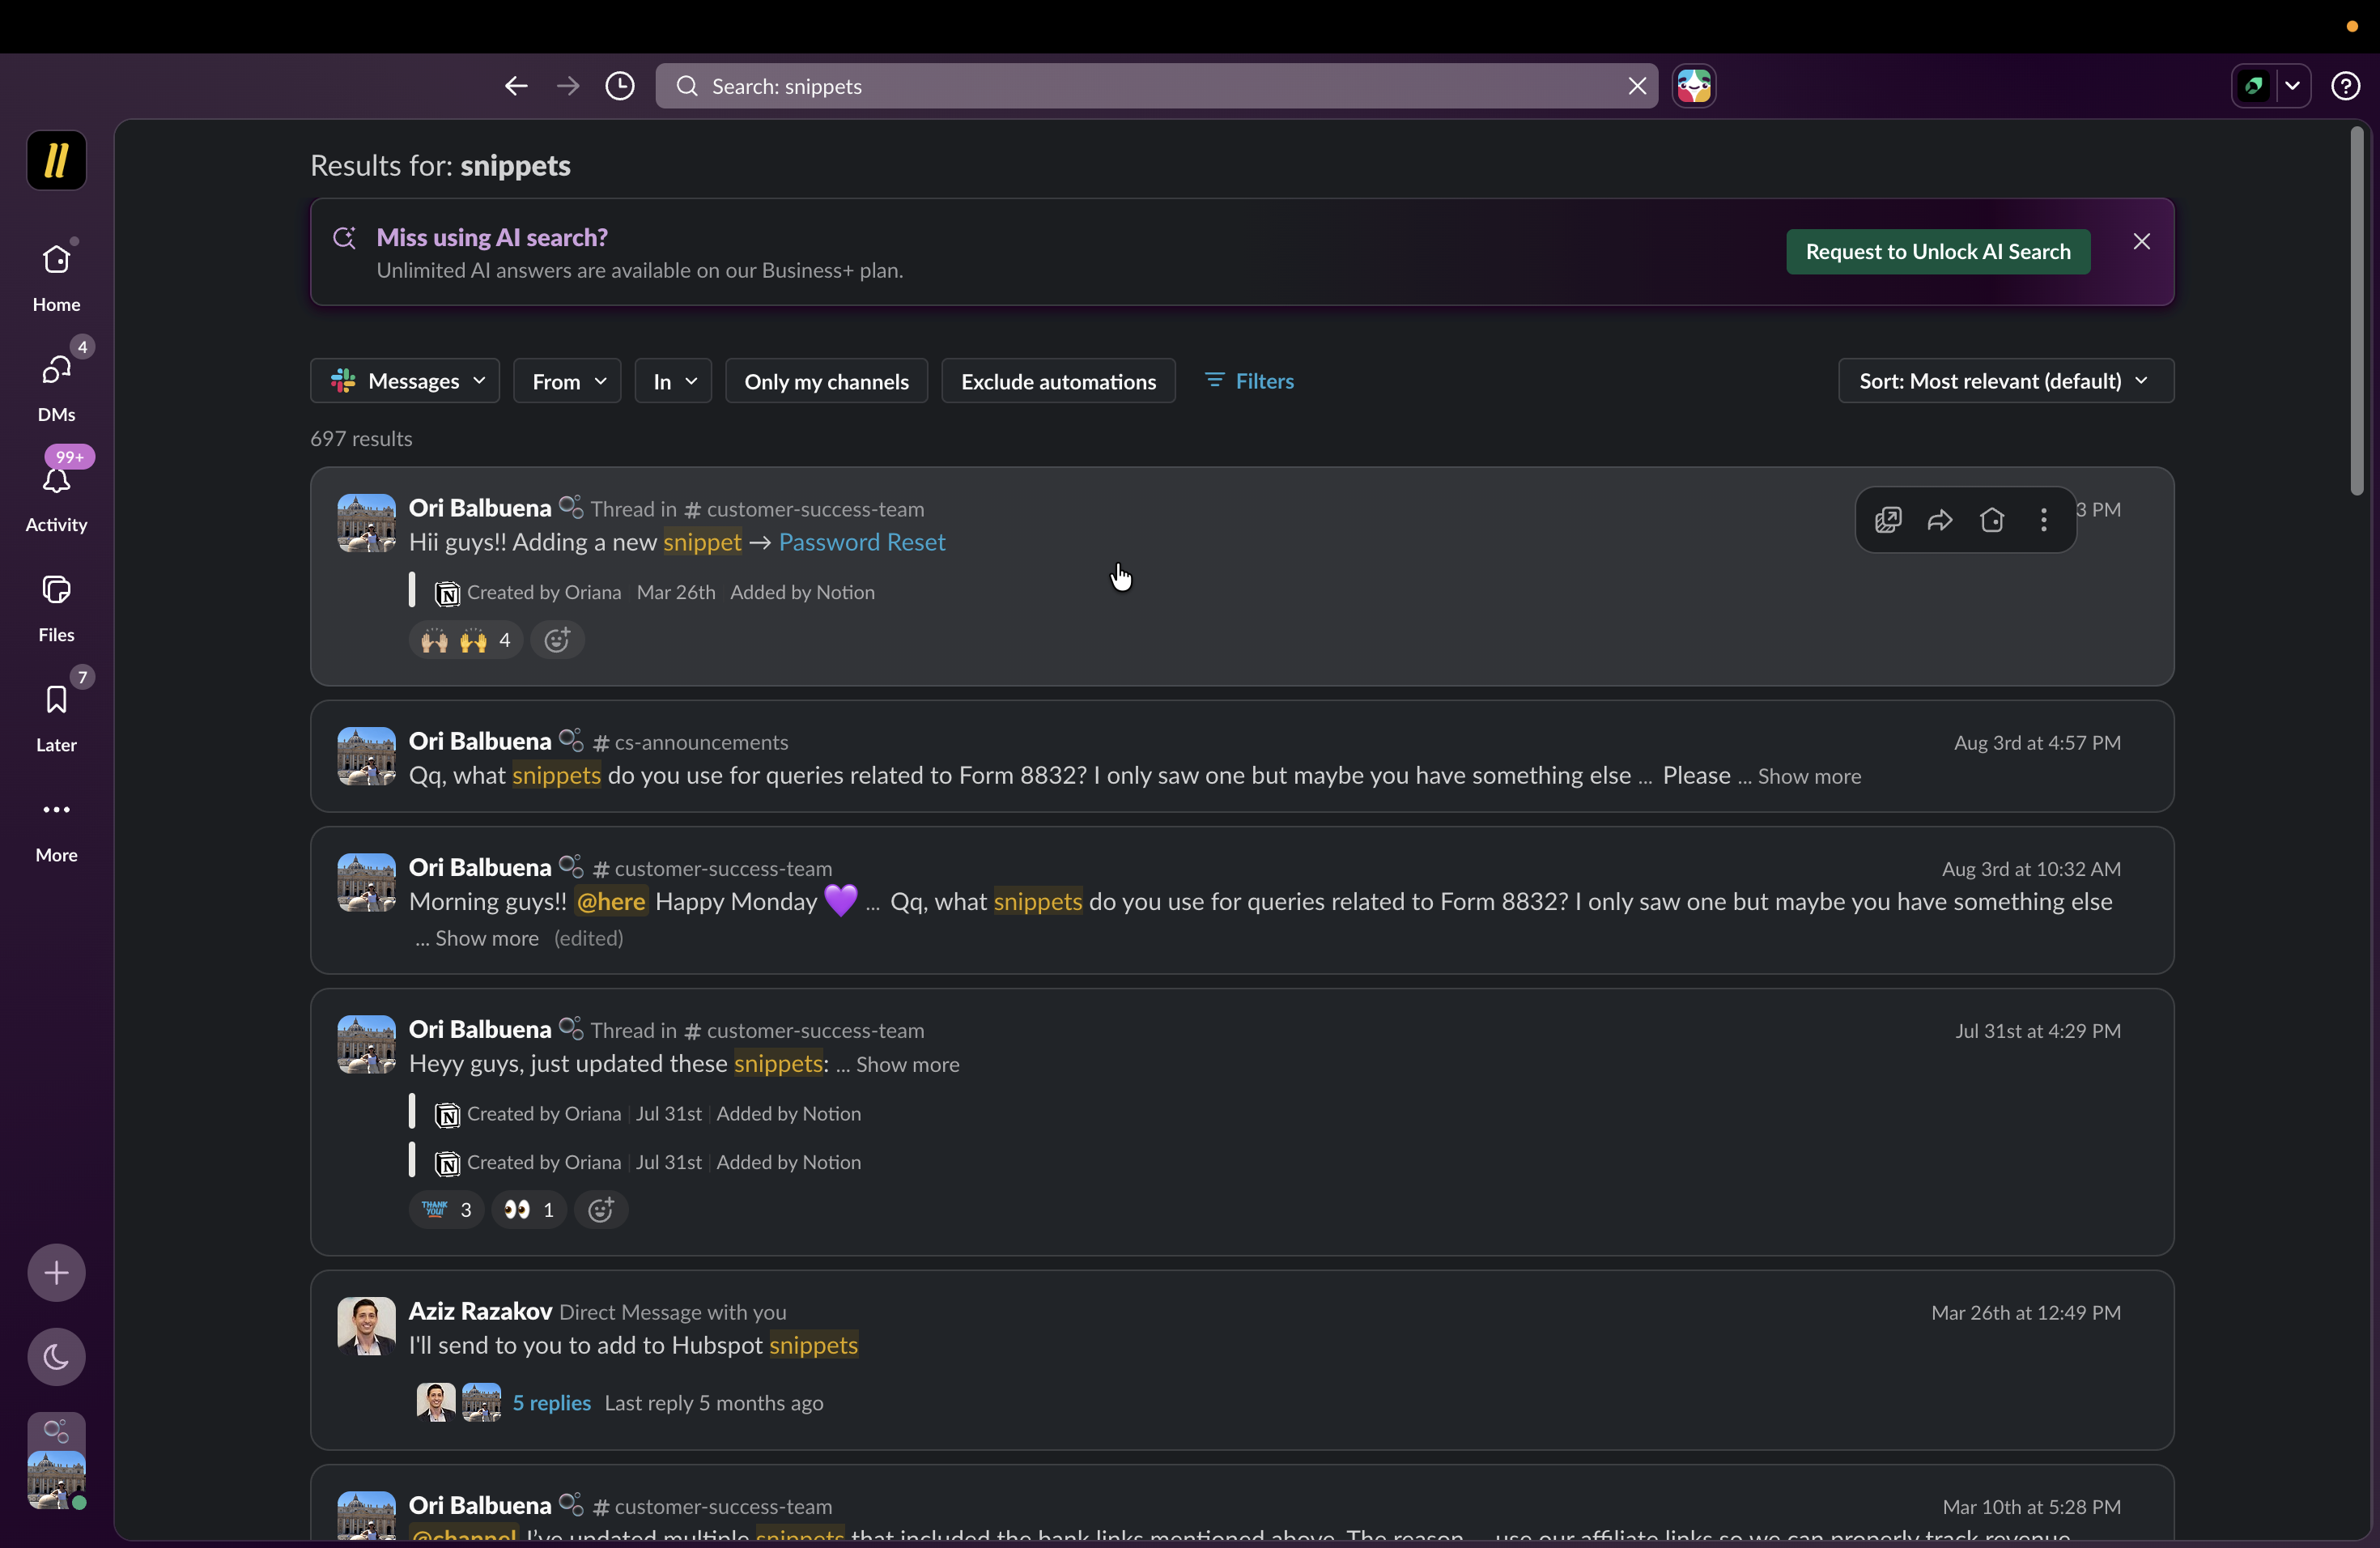
Task: Dismiss the AI search banner
Action: click(2141, 242)
